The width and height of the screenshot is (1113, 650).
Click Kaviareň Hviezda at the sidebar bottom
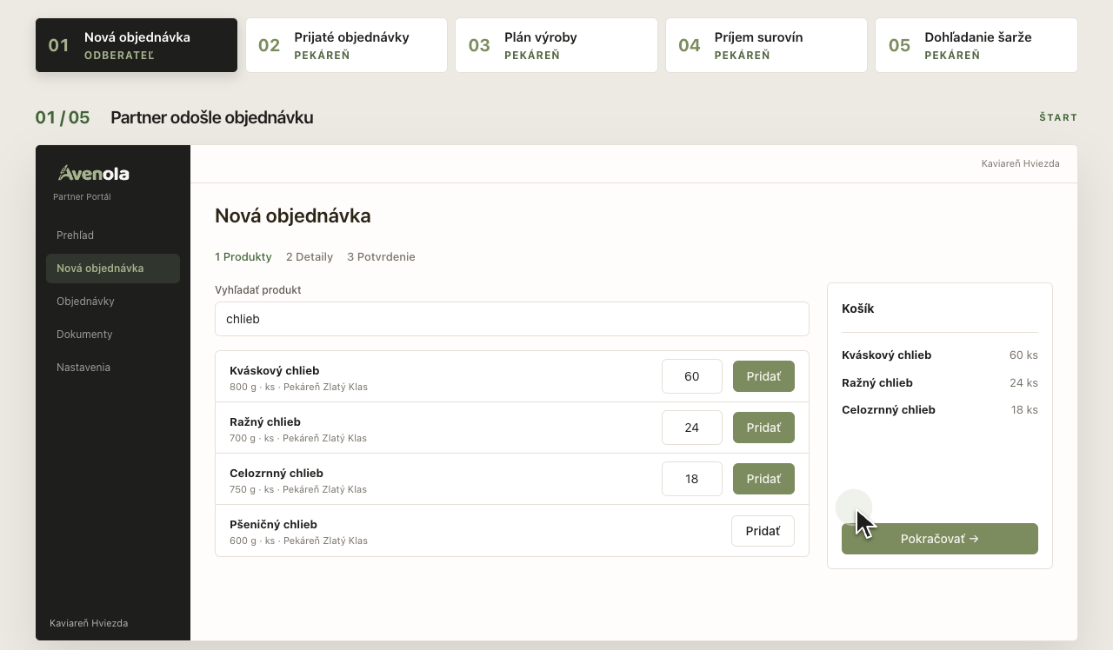tap(89, 623)
